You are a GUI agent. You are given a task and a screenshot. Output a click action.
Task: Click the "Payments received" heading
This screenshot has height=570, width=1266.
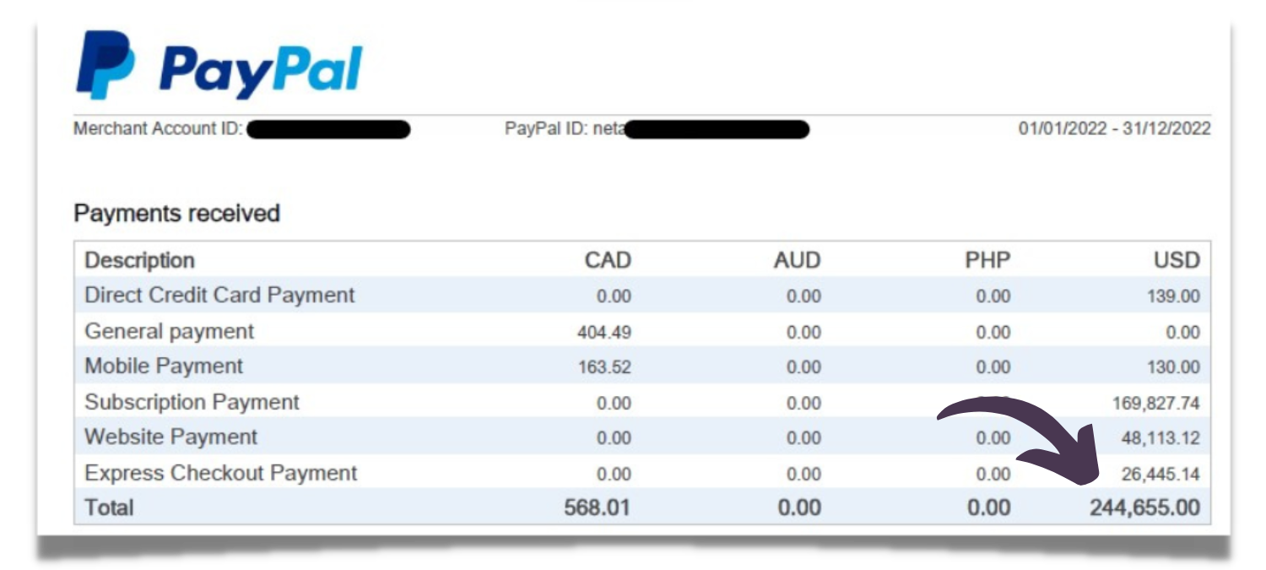click(x=177, y=214)
